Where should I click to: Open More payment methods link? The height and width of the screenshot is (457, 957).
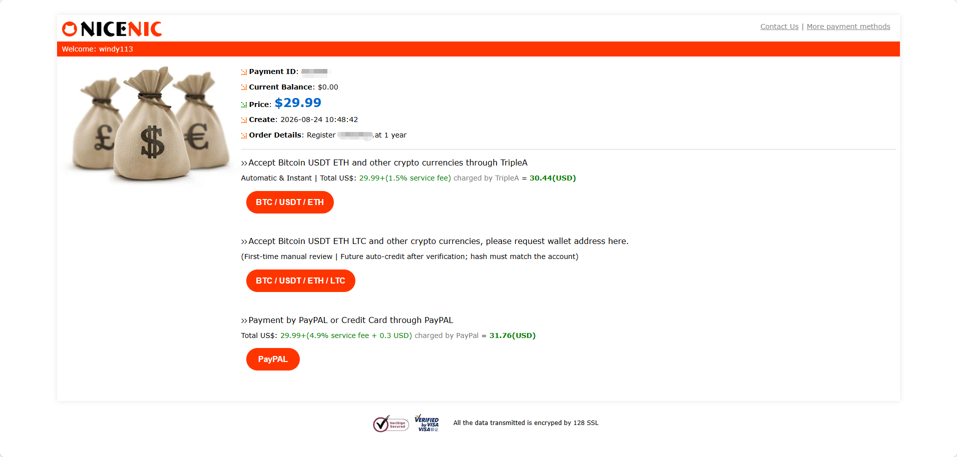[x=848, y=26]
